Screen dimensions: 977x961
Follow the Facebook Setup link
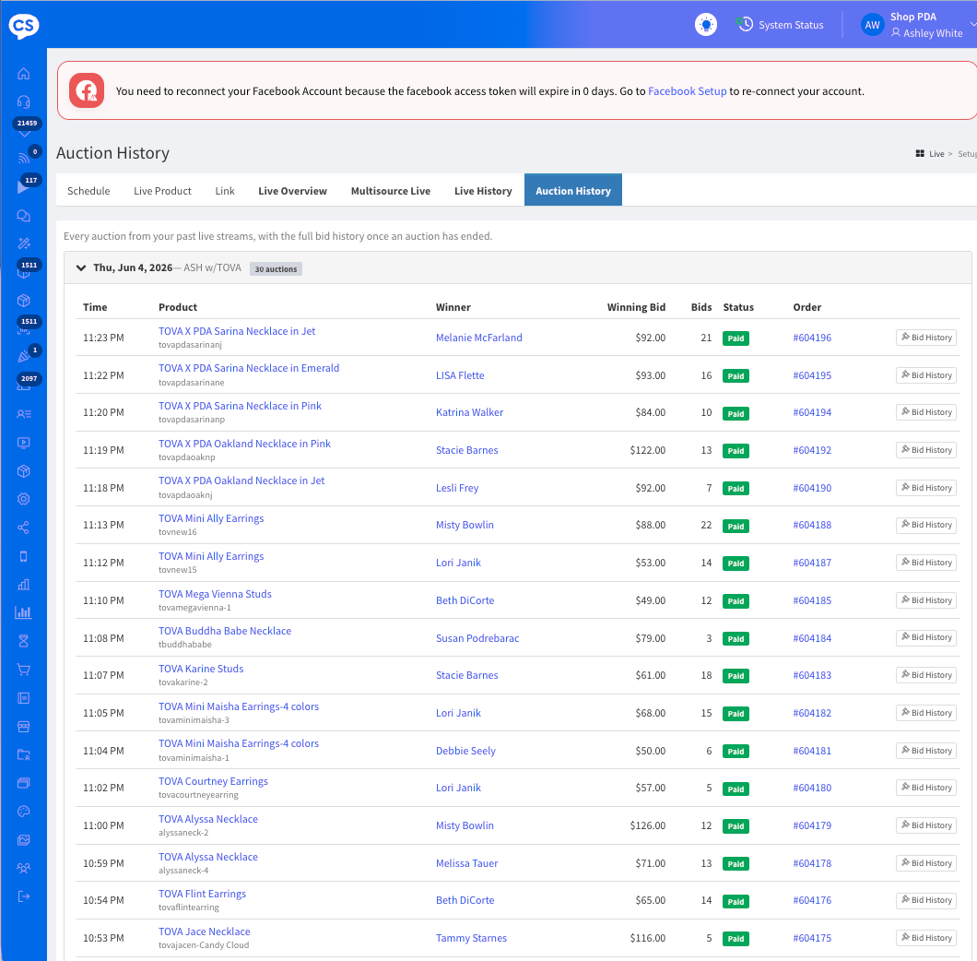(688, 91)
